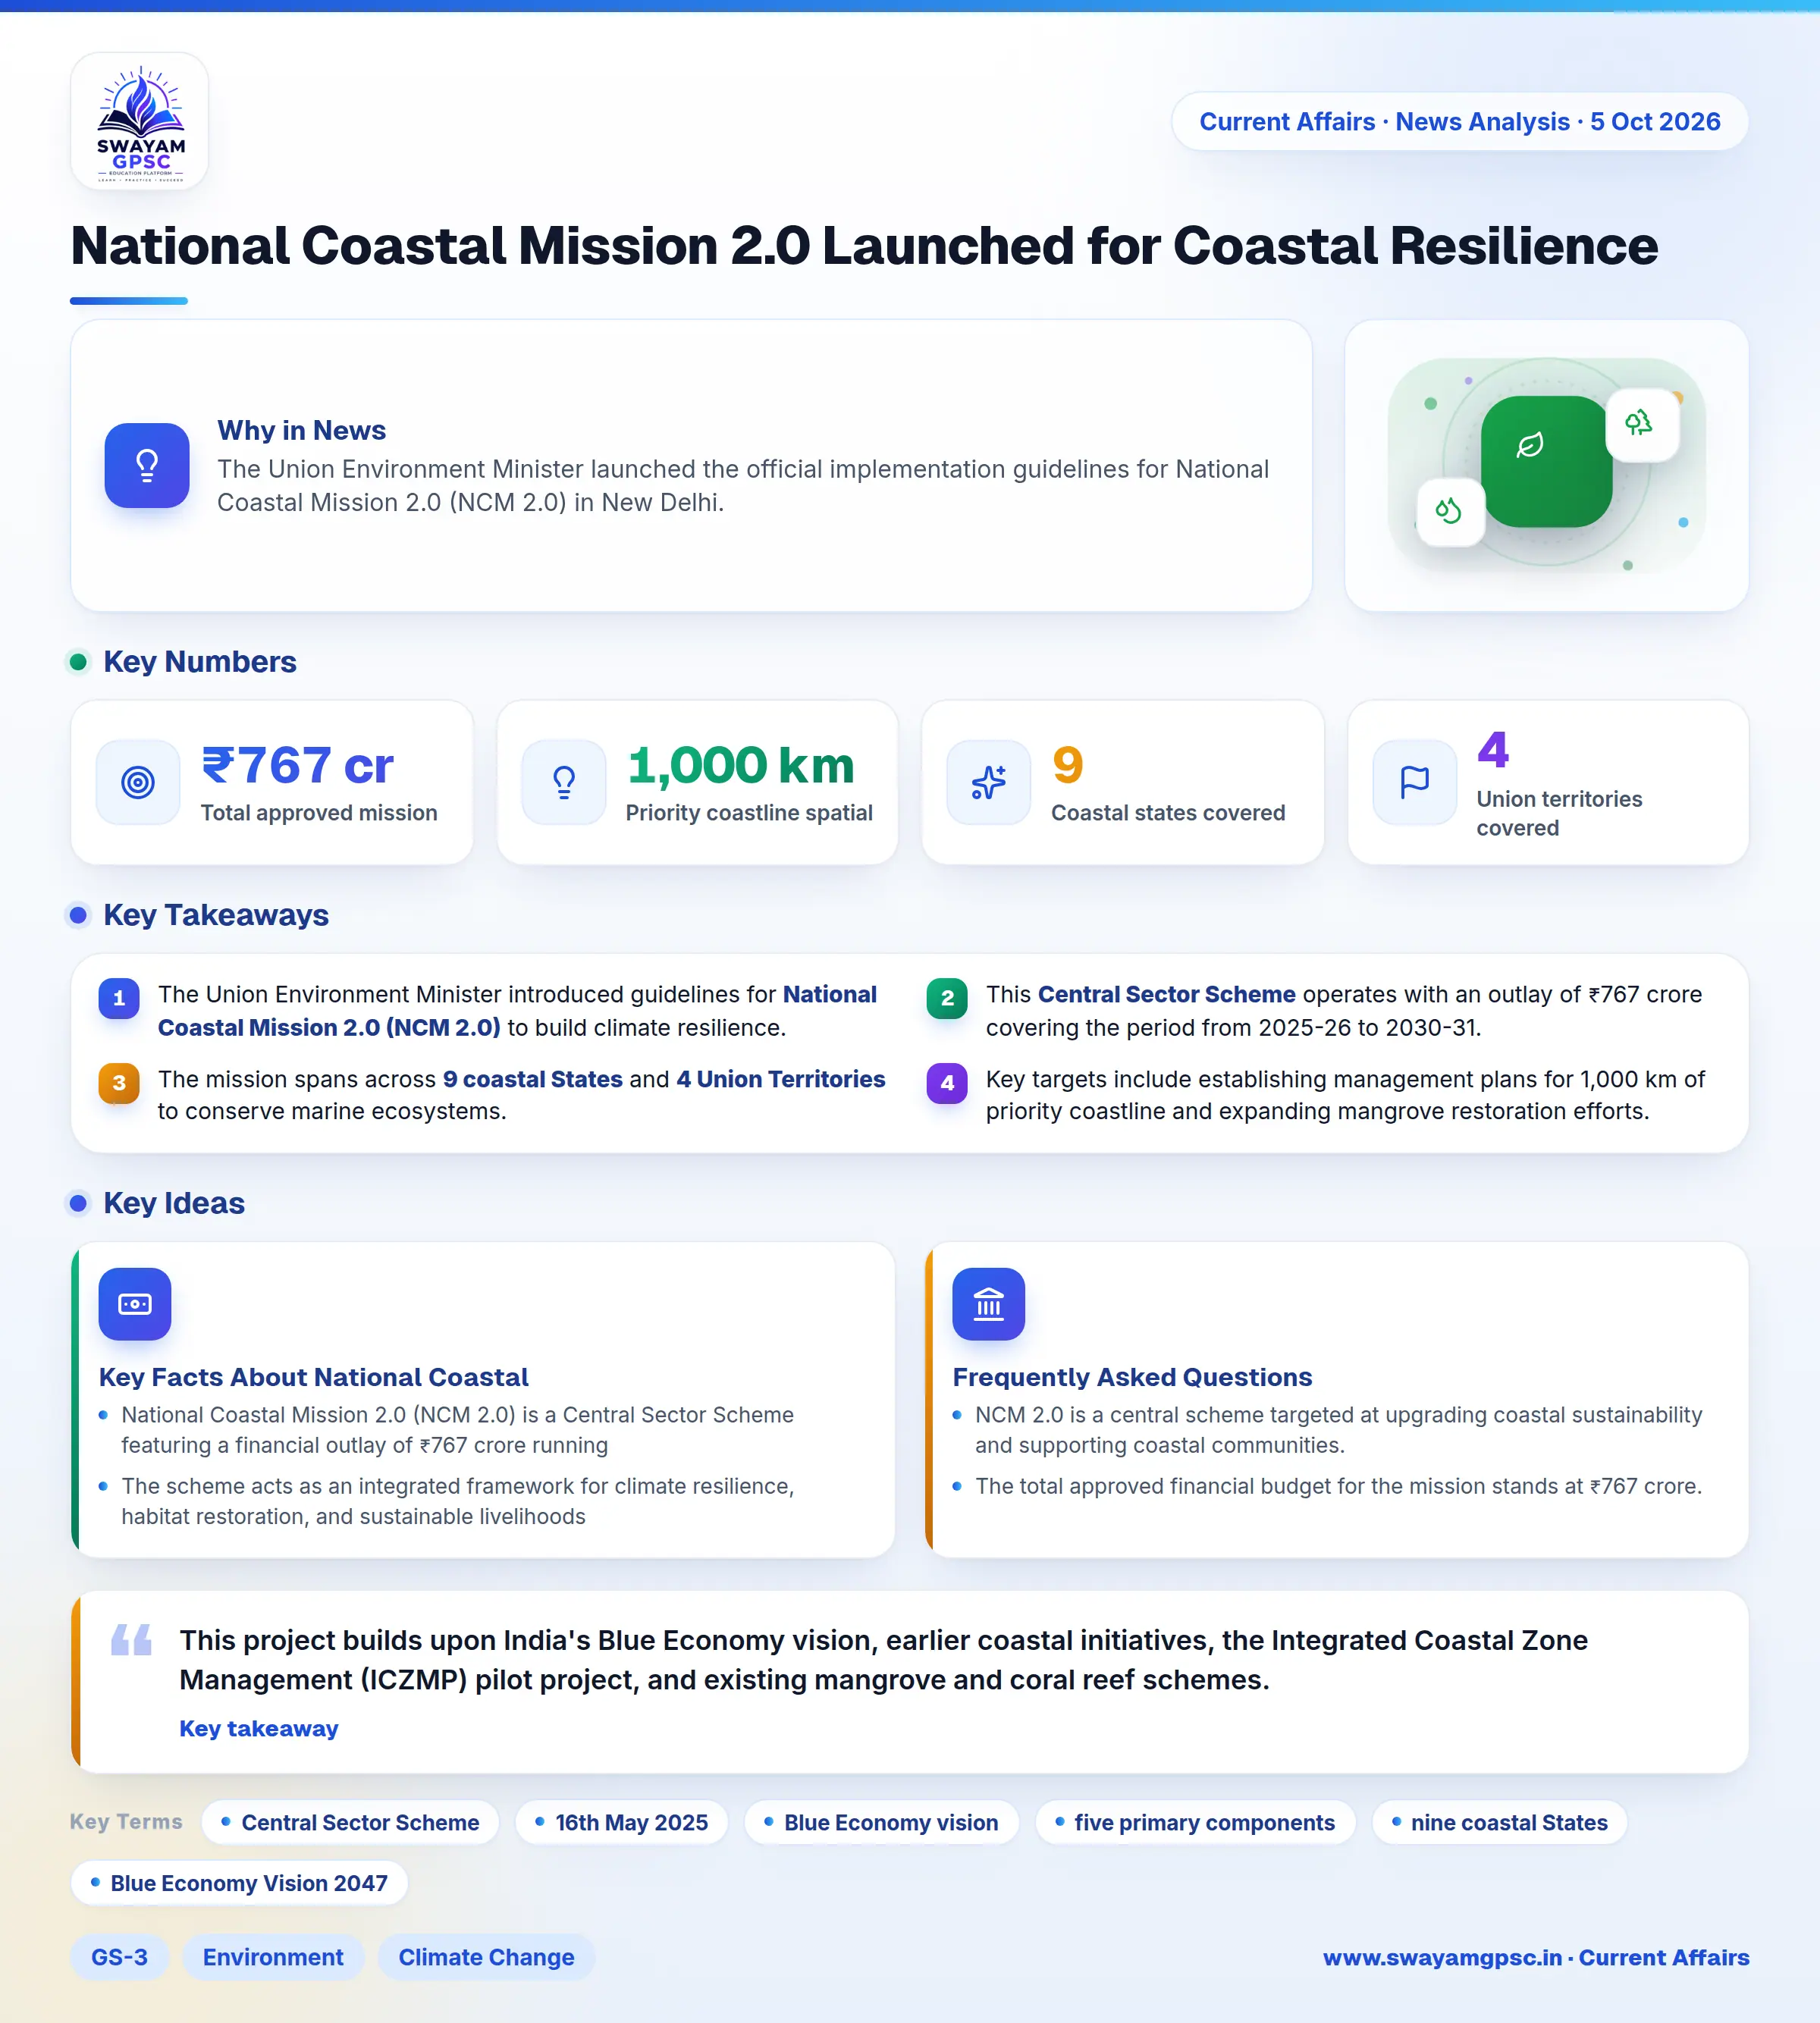The height and width of the screenshot is (2023, 1820).
Task: Click the green leaf illustration tile
Action: 1546,461
